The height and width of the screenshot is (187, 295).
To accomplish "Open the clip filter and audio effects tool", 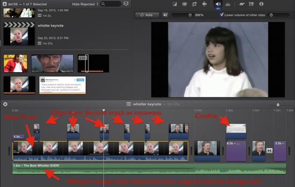I will (251, 4).
